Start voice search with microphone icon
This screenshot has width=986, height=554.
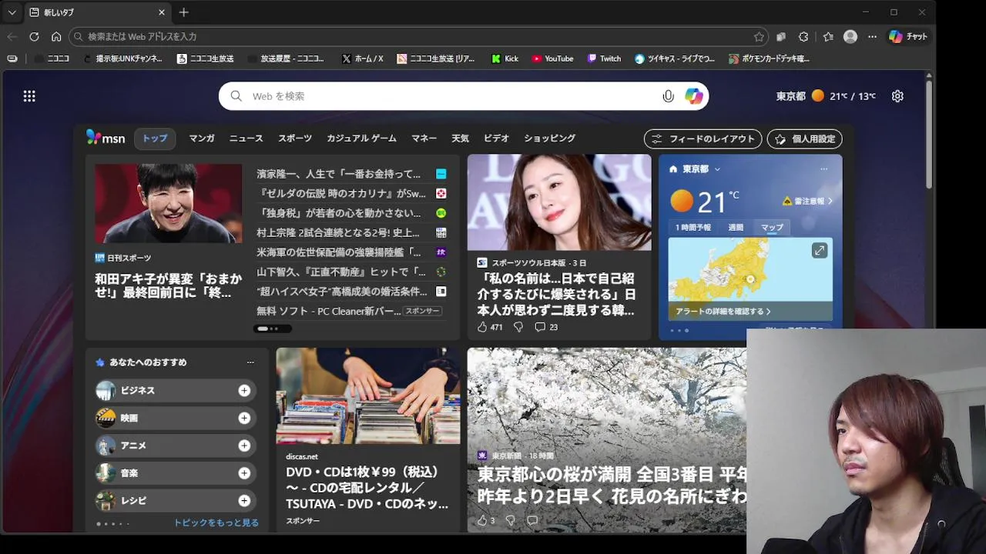tap(668, 96)
